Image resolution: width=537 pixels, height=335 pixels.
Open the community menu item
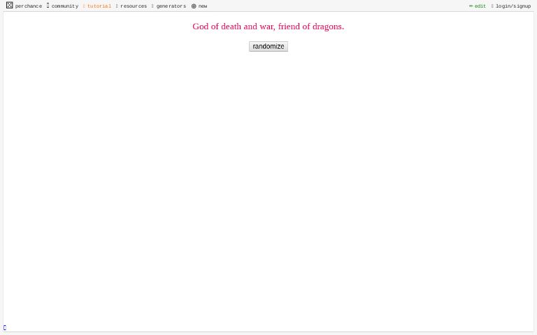[x=64, y=6]
